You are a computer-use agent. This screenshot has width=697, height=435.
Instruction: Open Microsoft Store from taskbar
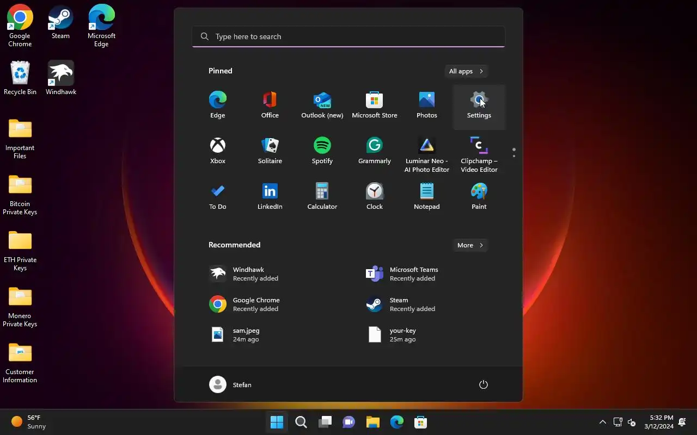(421, 422)
